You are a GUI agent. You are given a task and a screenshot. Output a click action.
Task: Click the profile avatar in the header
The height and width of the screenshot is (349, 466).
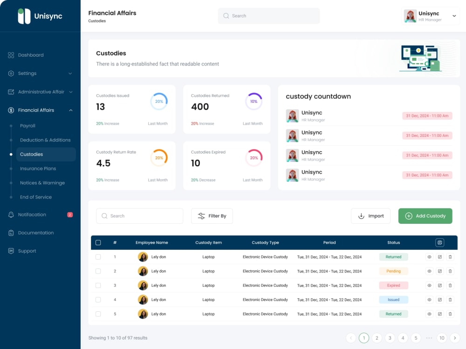pyautogui.click(x=410, y=16)
